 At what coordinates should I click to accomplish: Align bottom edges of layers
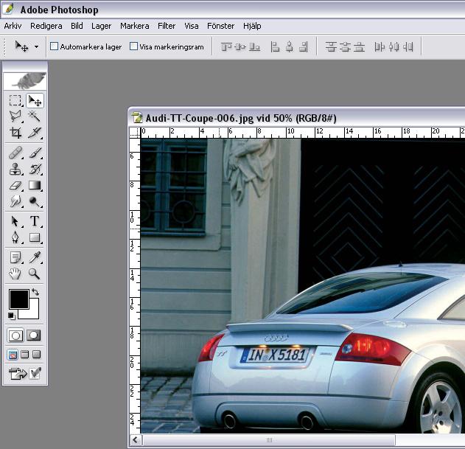click(x=254, y=46)
